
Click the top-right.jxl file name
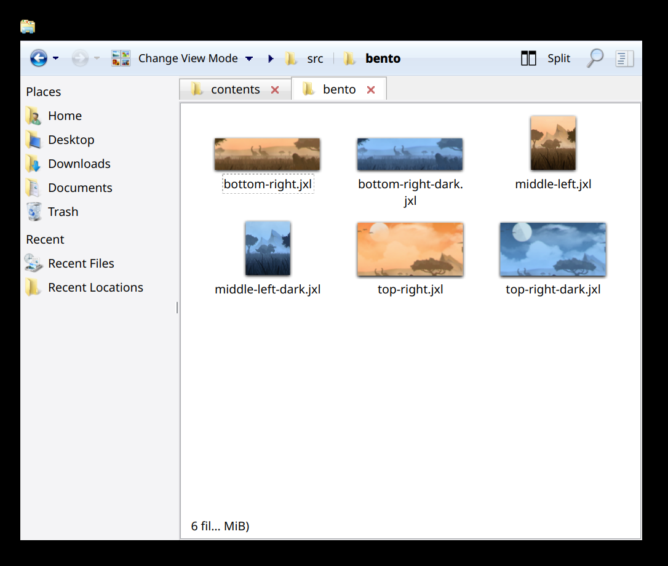[410, 289]
